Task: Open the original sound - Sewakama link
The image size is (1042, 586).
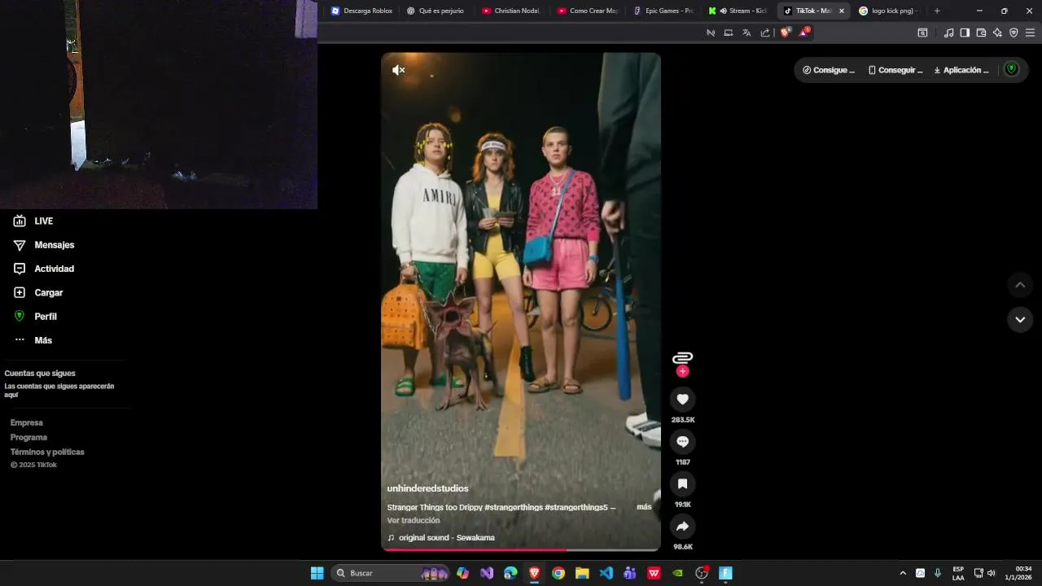Action: [446, 538]
